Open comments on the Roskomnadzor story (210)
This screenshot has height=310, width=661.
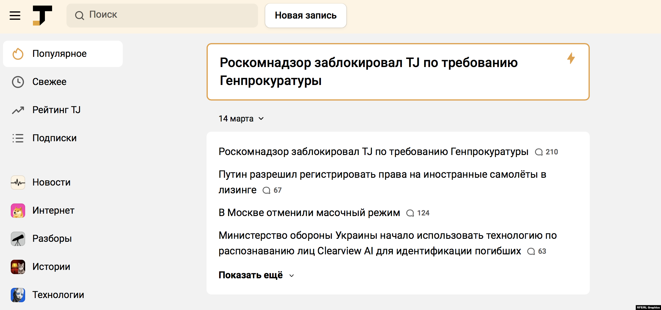point(546,152)
